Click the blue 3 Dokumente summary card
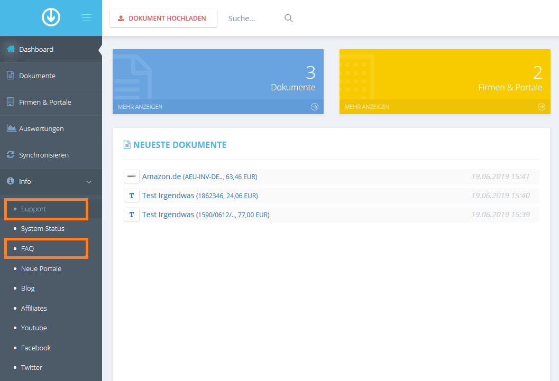 pos(218,81)
